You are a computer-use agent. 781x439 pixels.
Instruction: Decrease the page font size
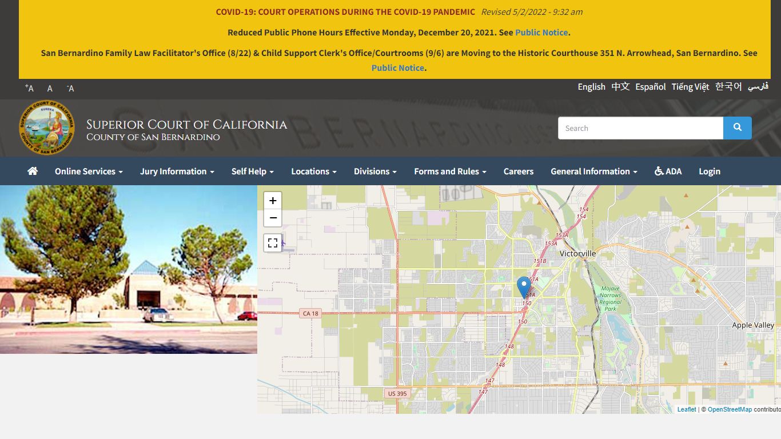[70, 88]
